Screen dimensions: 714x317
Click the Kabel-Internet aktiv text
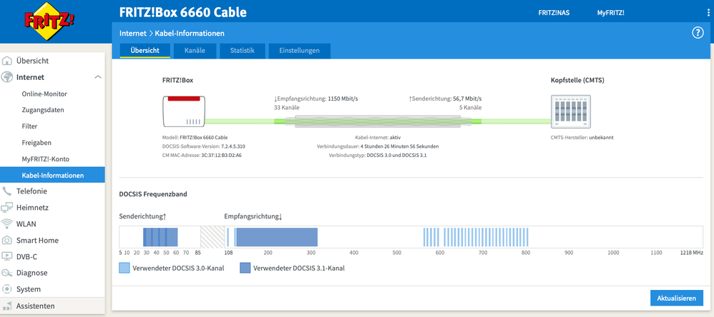(x=378, y=137)
